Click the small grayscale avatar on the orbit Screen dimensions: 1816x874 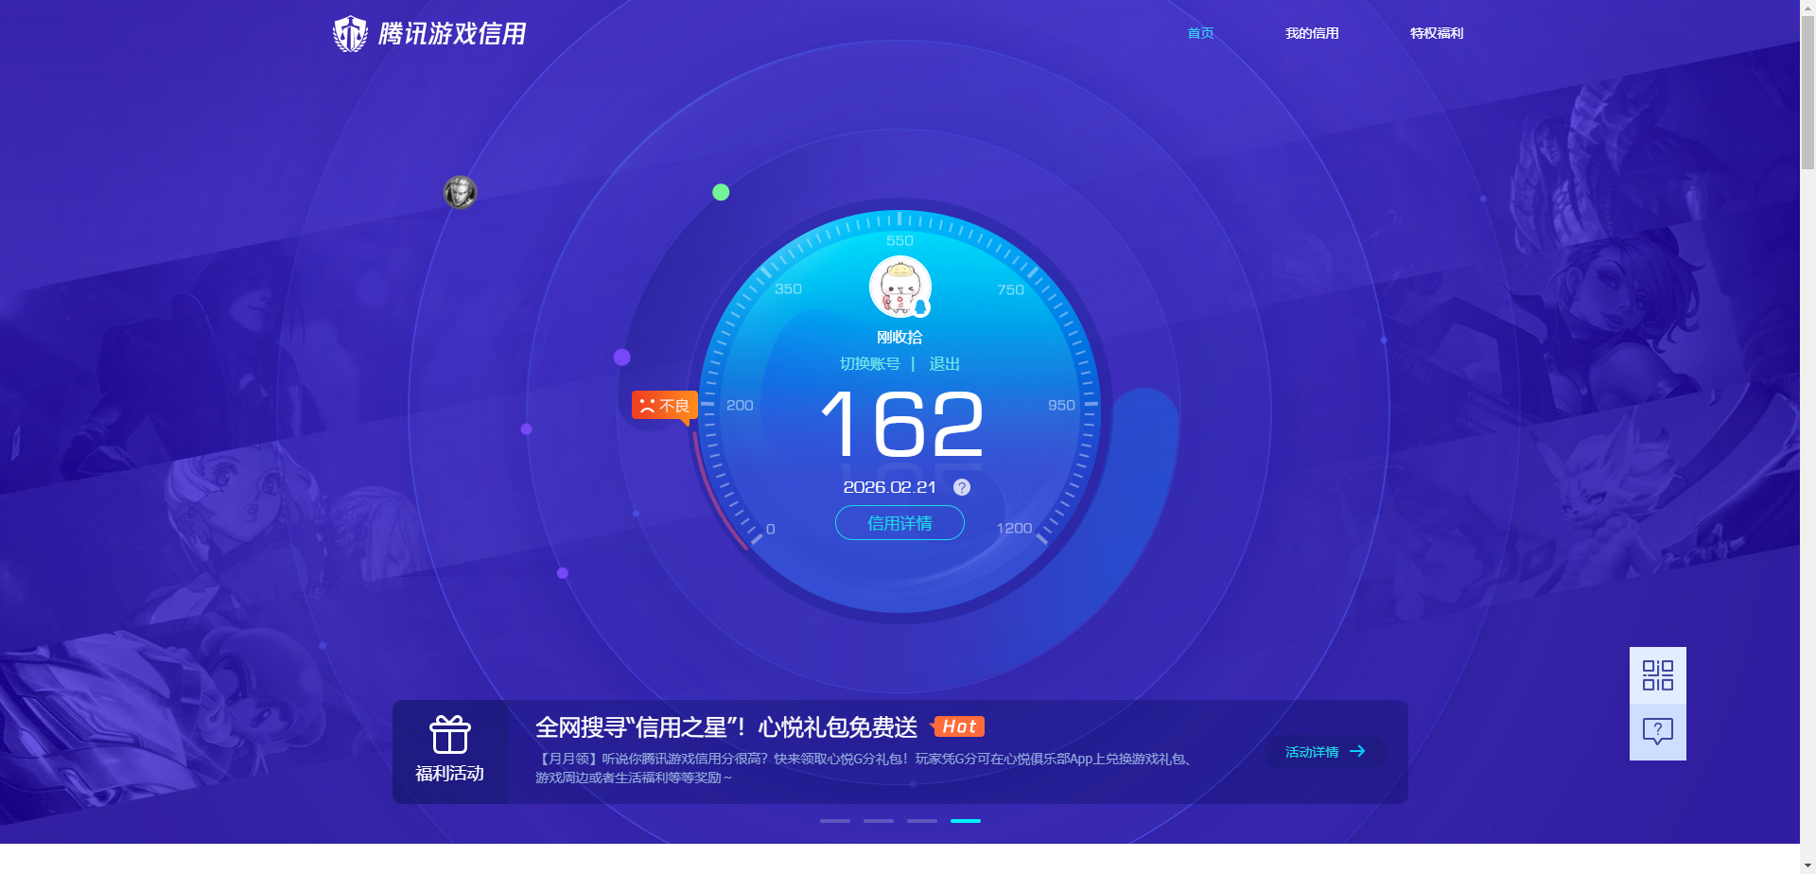(461, 191)
